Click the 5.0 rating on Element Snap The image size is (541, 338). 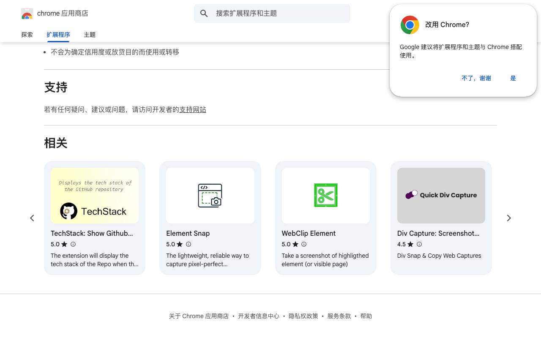click(170, 244)
